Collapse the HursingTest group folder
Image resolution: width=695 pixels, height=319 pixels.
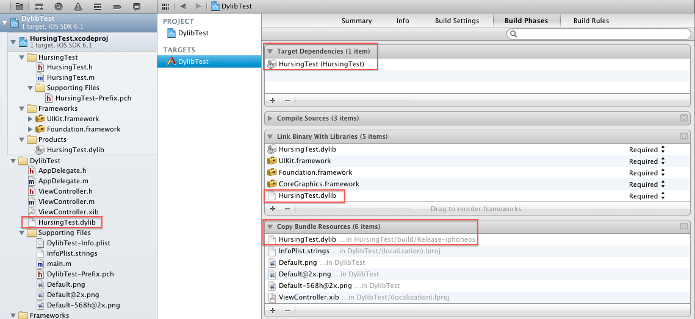[22, 57]
